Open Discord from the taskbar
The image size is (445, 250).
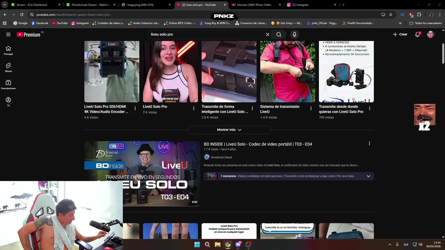(x=238, y=244)
